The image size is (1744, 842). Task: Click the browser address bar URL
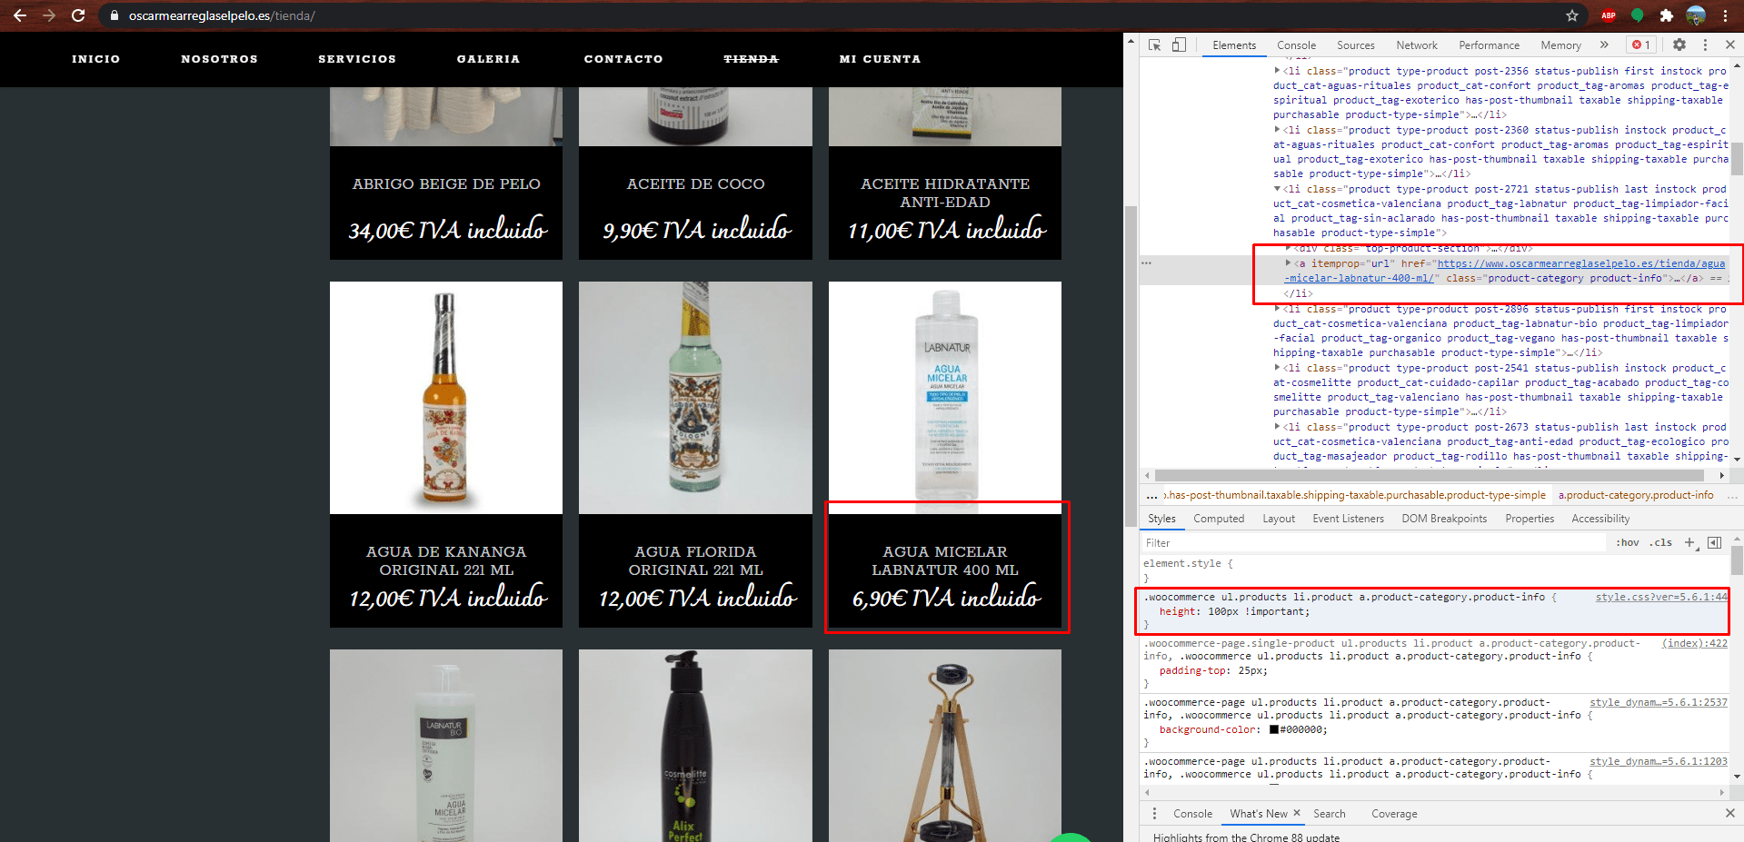coord(222,15)
